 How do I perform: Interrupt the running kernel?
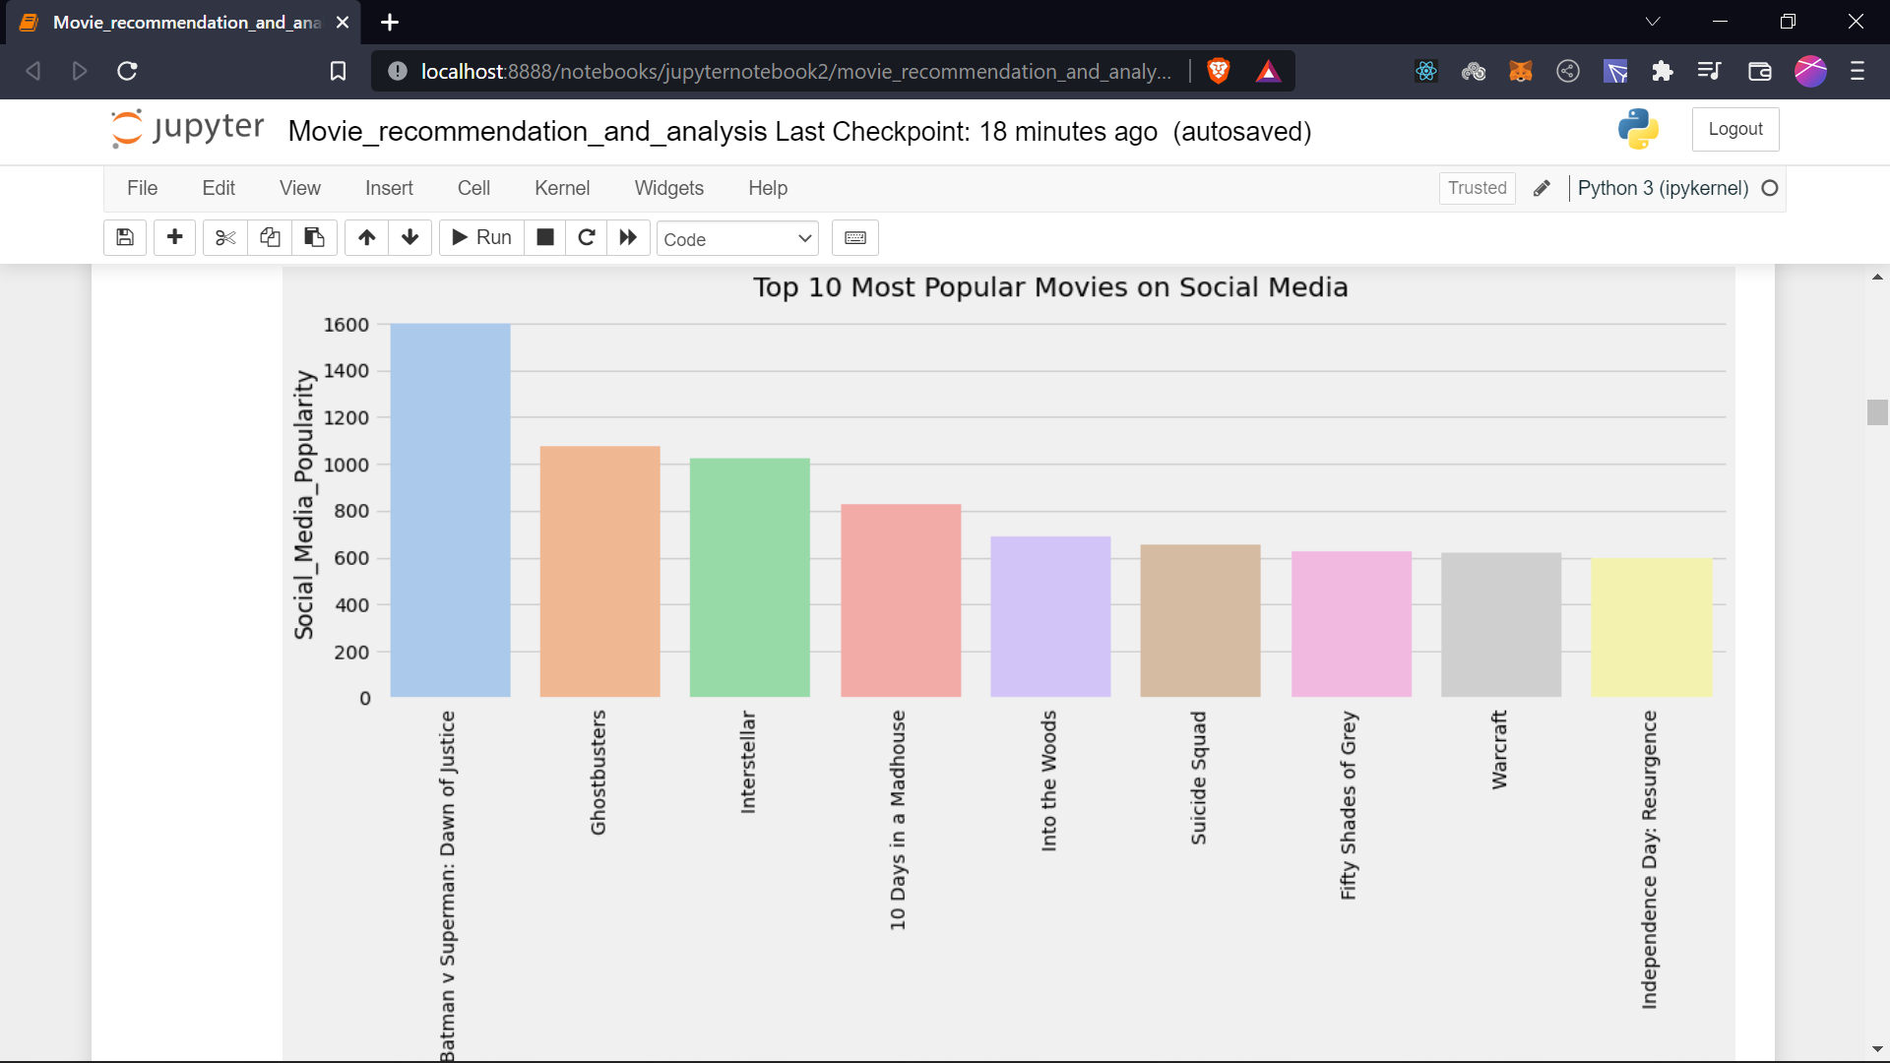pos(544,237)
